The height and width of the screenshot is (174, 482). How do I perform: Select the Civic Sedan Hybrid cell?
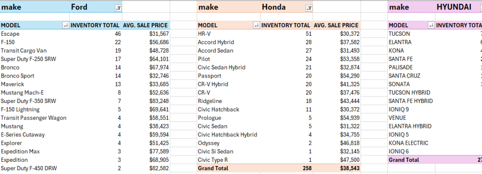229,68
